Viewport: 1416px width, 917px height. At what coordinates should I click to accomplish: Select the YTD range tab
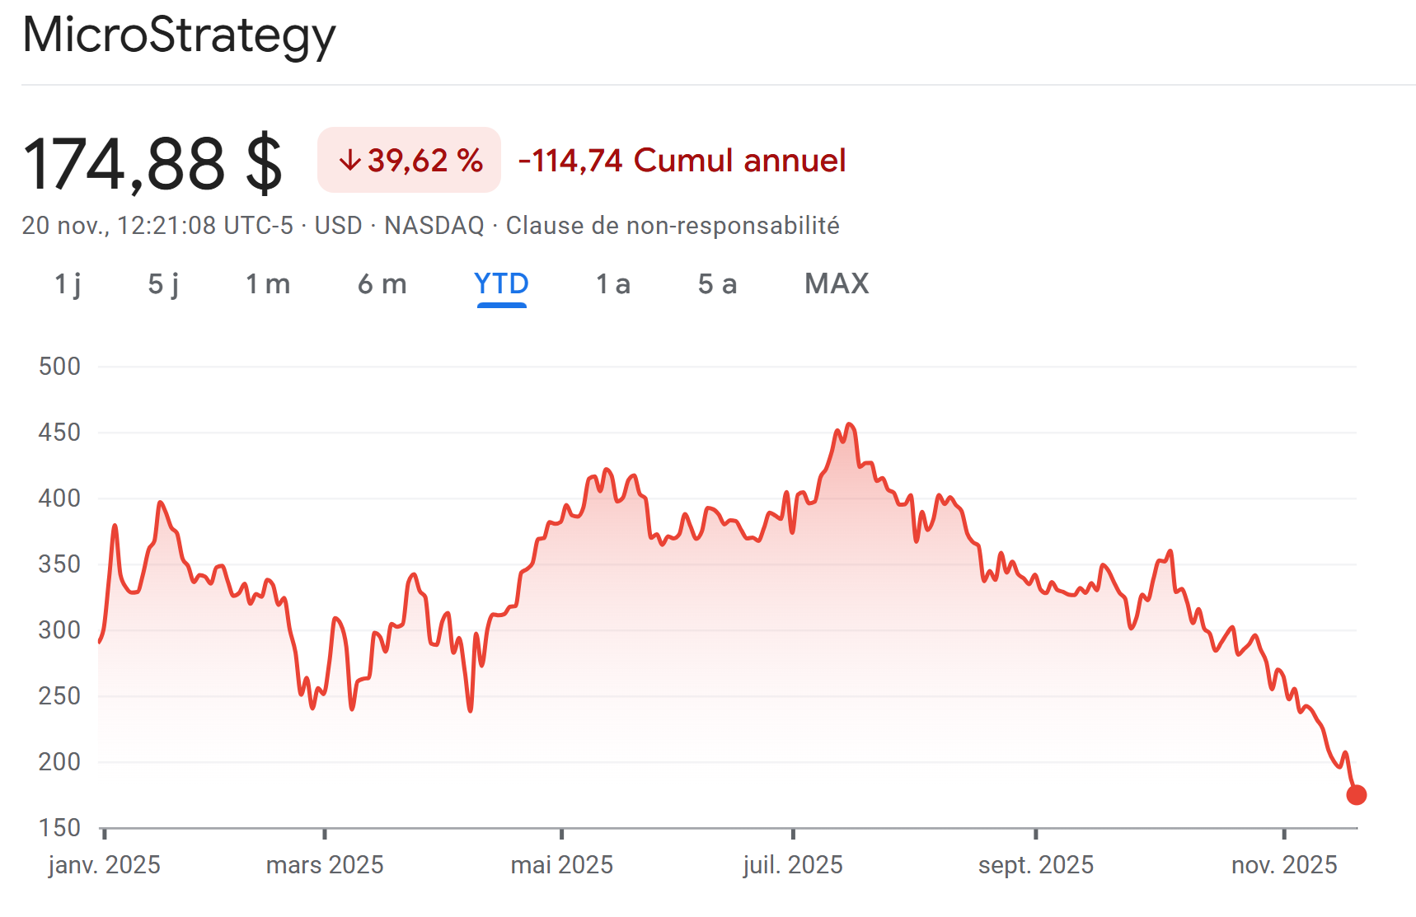[x=501, y=284]
